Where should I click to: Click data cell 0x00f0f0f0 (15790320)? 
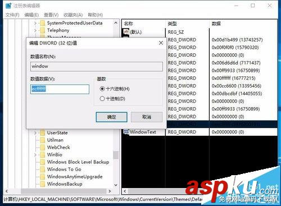235,48
